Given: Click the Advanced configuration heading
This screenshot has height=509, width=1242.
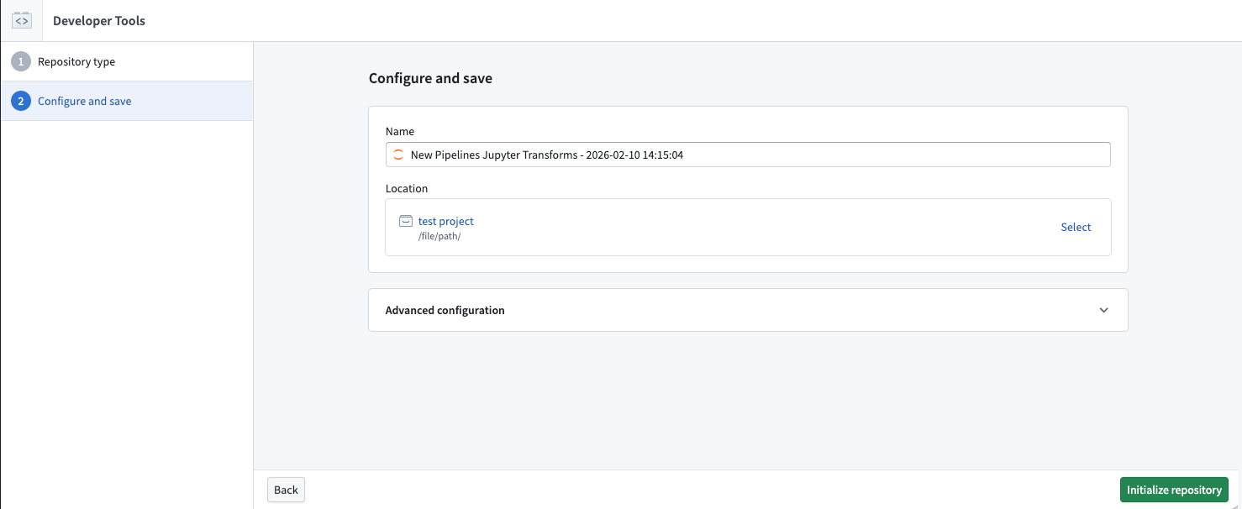Looking at the screenshot, I should 445,310.
